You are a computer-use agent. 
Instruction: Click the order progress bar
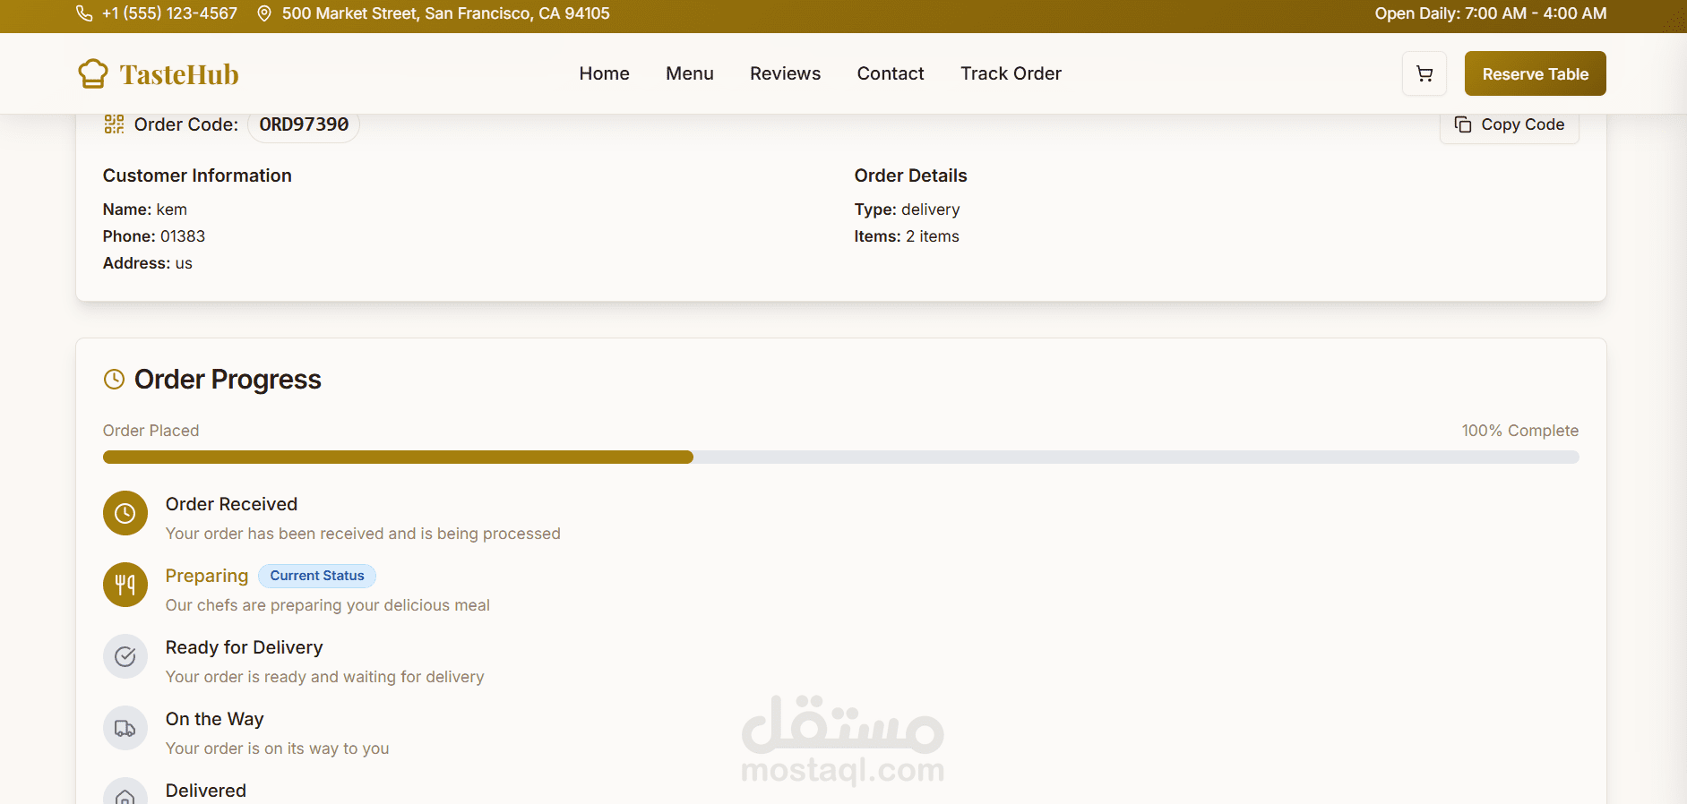(x=841, y=457)
